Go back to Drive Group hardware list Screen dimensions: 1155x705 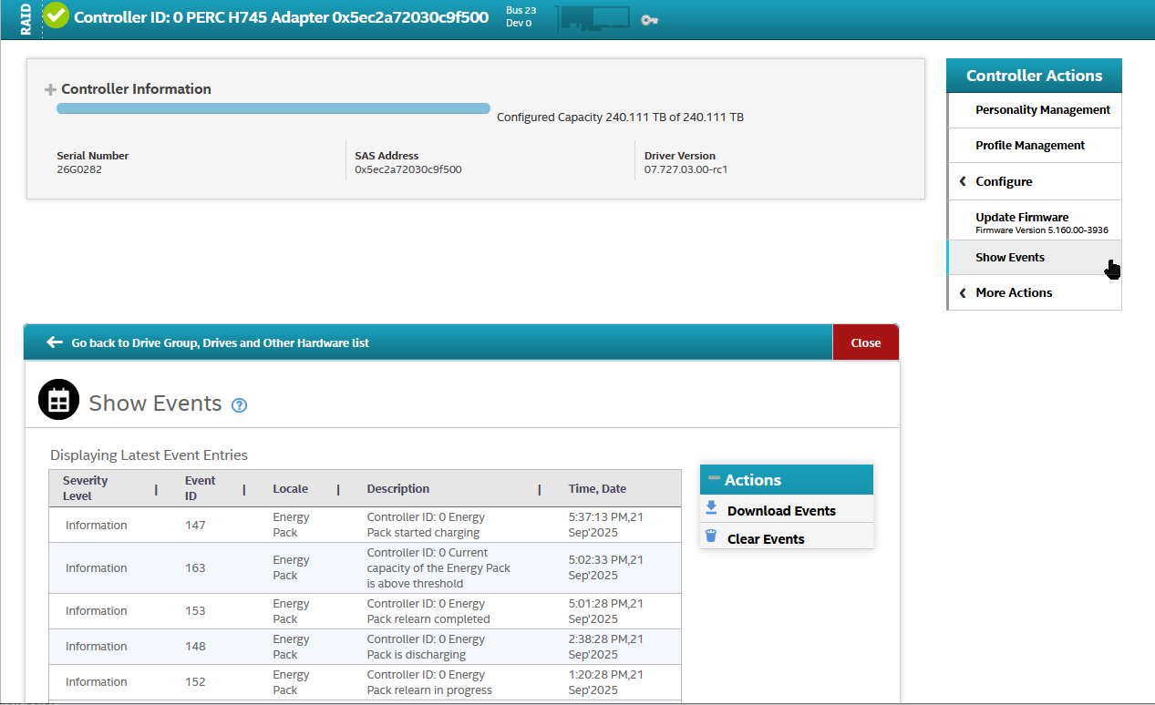pyautogui.click(x=220, y=343)
